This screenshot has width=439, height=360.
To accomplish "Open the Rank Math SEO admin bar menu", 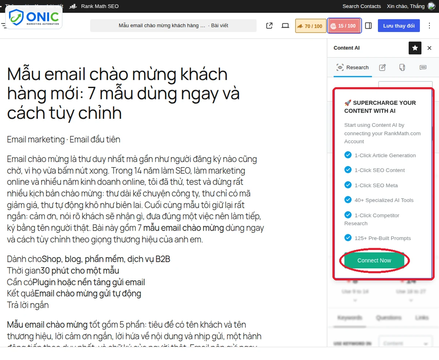I will point(94,6).
